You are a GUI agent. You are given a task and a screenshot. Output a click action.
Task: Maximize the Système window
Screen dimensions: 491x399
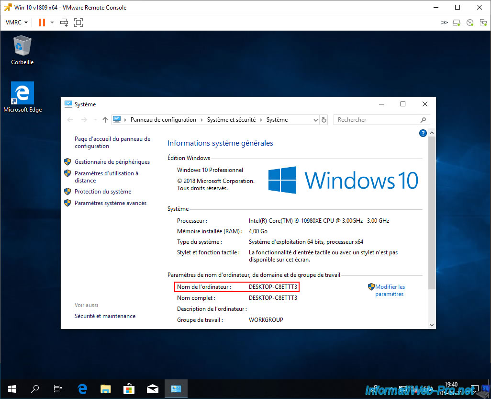403,104
